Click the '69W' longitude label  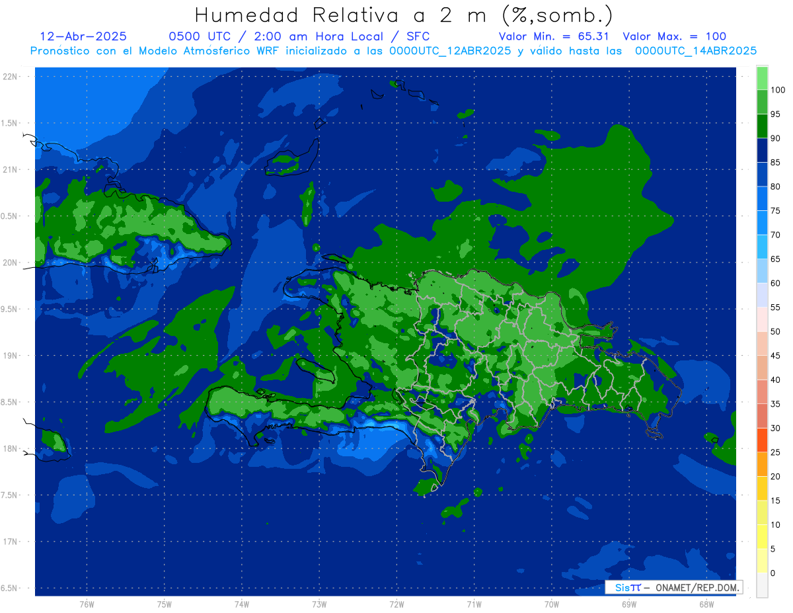(x=629, y=604)
